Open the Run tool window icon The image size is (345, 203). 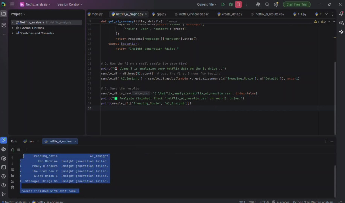(x=3, y=140)
